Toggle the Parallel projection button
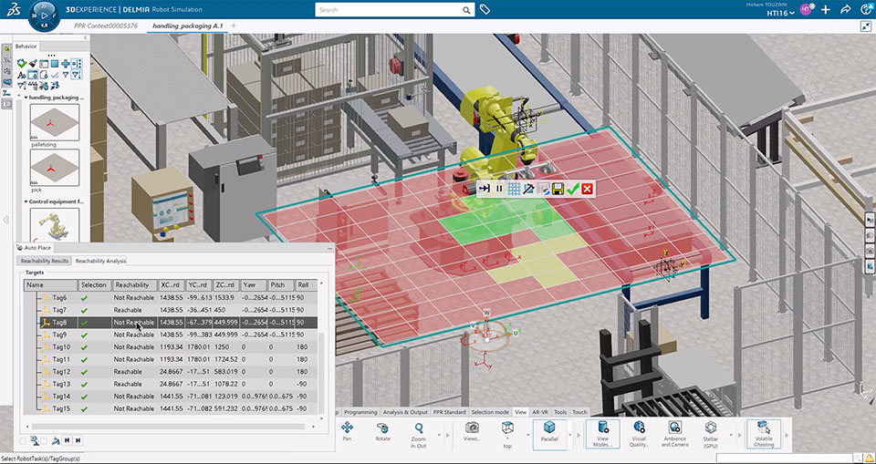Image resolution: width=876 pixels, height=464 pixels. tap(549, 434)
